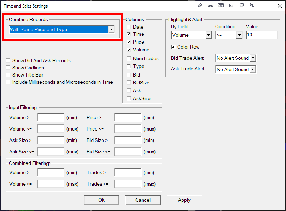Click the connected nodes icon in title bar

point(252,6)
